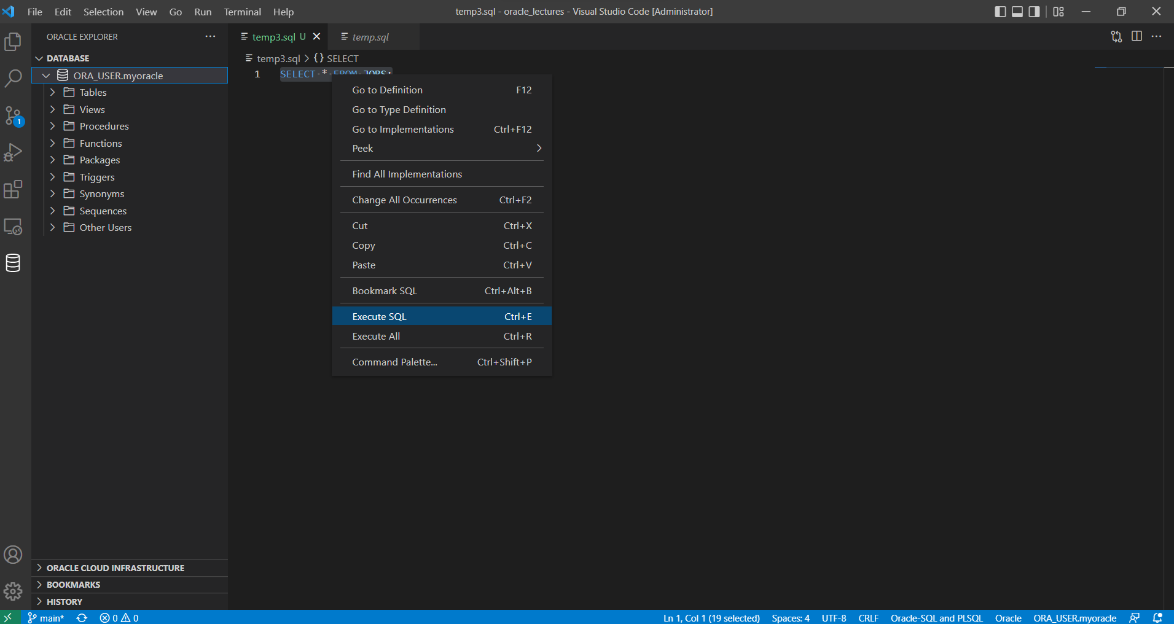This screenshot has height=624, width=1174.
Task: Click cursor position Ln 1, Col 1 status
Action: coord(711,618)
